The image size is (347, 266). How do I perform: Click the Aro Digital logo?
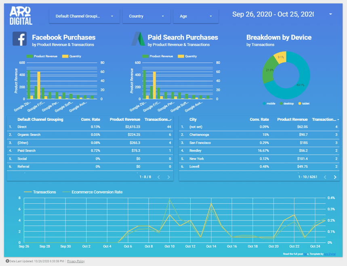[21, 16]
